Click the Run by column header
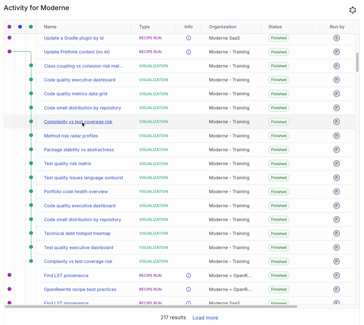 point(337,27)
